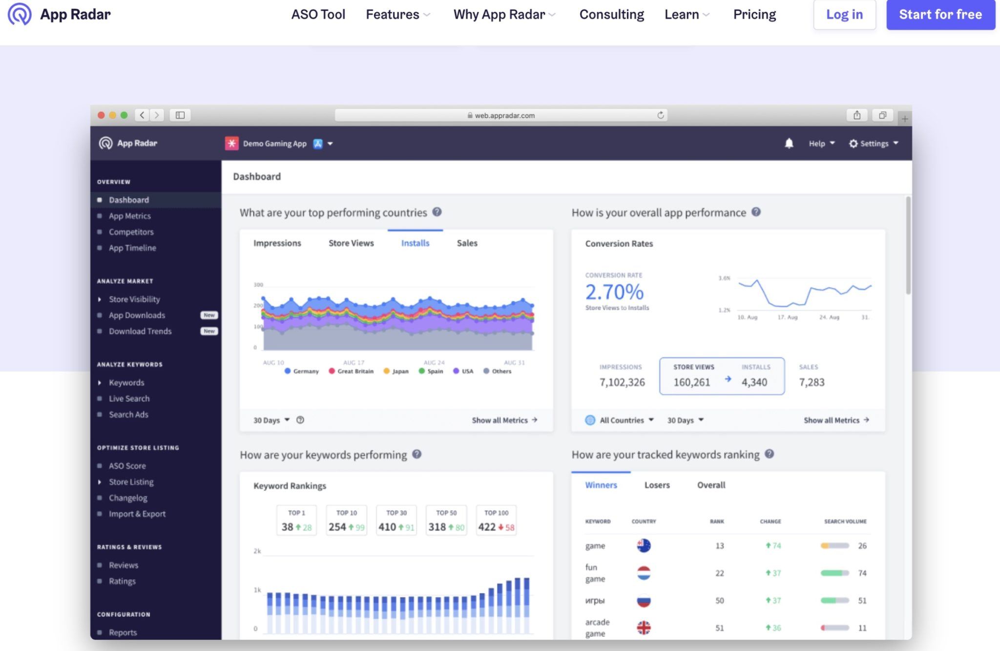Click the lock icon in the address bar
Viewport: 1000px width, 651px height.
470,115
